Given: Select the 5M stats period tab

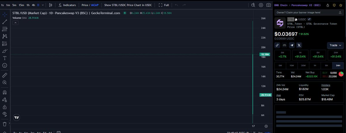Looking at the screenshot, I should pyautogui.click(x=280, y=65).
